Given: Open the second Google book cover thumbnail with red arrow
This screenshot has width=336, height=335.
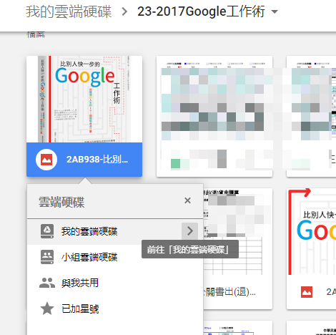Looking at the screenshot, I should [x=311, y=231].
